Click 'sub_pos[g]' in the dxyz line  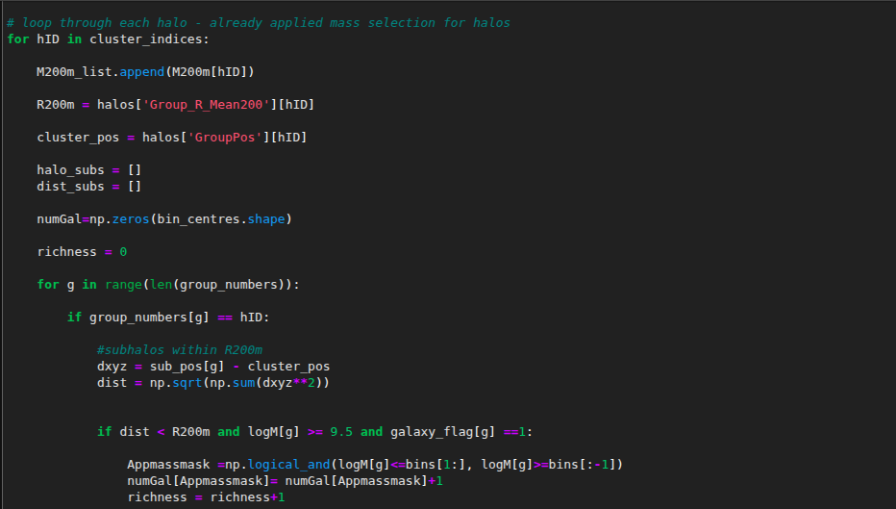coord(187,366)
